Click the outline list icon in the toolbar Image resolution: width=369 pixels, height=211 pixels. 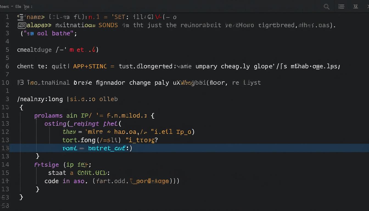[341, 6]
